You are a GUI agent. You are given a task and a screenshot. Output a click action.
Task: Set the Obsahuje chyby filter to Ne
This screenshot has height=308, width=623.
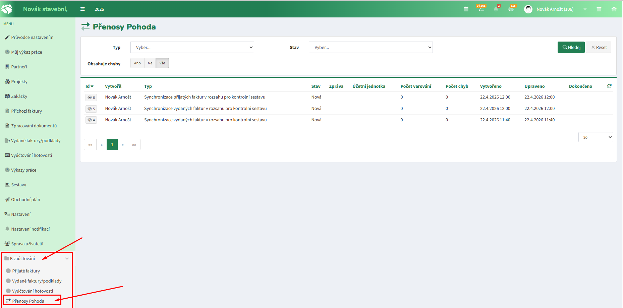pyautogui.click(x=150, y=63)
